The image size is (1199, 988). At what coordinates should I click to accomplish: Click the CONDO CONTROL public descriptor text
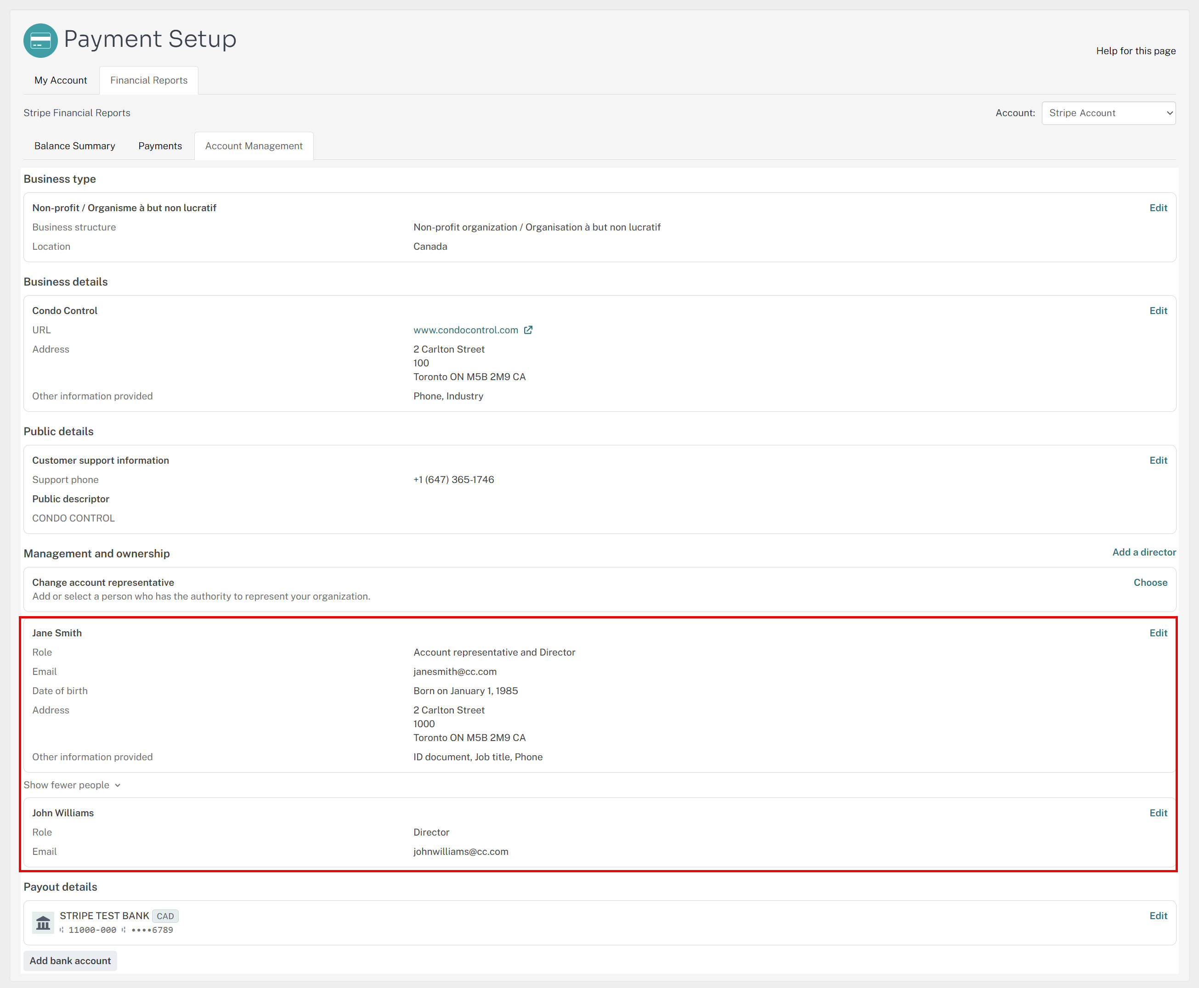(x=74, y=518)
